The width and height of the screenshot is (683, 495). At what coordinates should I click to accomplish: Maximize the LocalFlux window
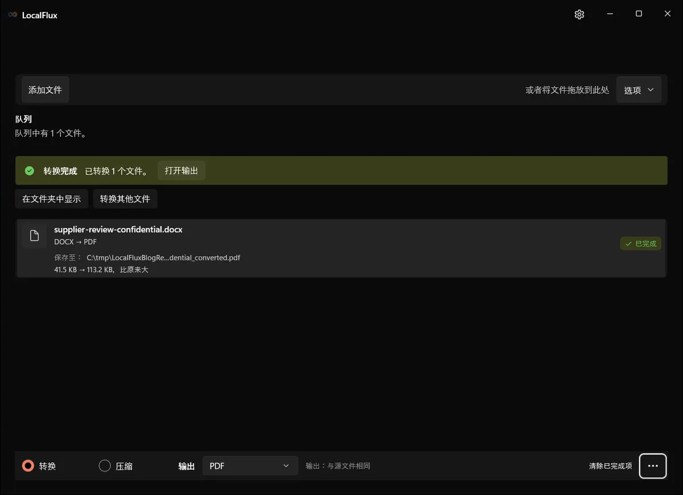[639, 14]
